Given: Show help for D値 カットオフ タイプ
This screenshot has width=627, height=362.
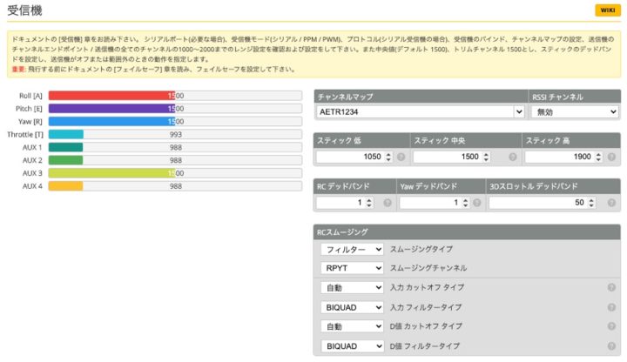Looking at the screenshot, I should pyautogui.click(x=610, y=326).
